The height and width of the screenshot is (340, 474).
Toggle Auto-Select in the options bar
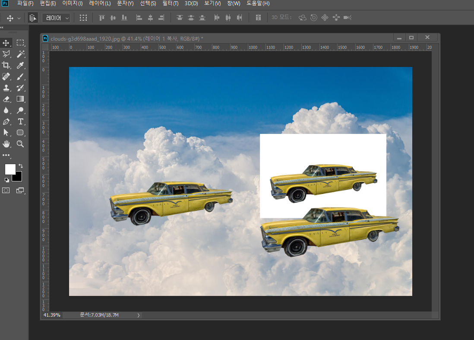pos(33,18)
